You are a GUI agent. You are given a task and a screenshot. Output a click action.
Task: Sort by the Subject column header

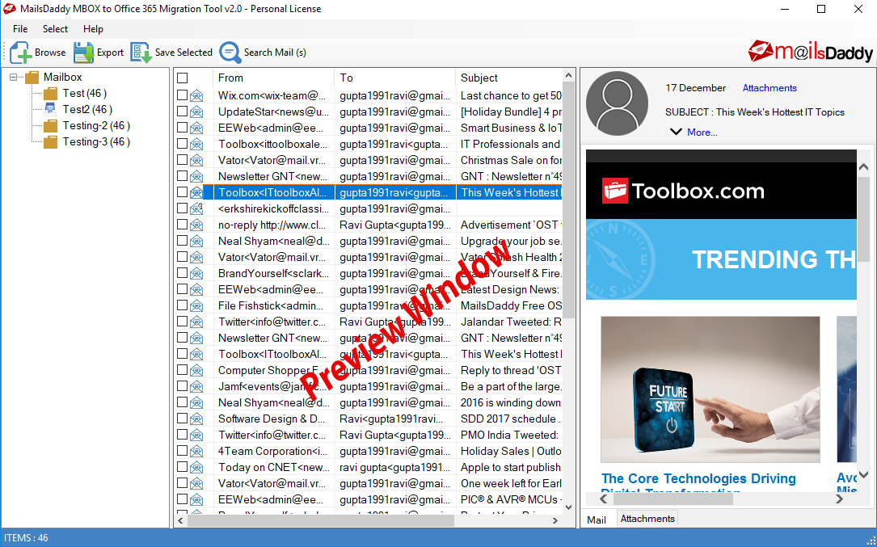click(509, 78)
